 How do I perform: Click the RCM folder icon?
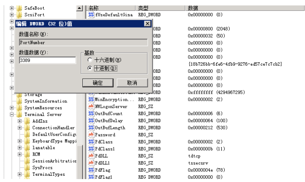coord(27,154)
